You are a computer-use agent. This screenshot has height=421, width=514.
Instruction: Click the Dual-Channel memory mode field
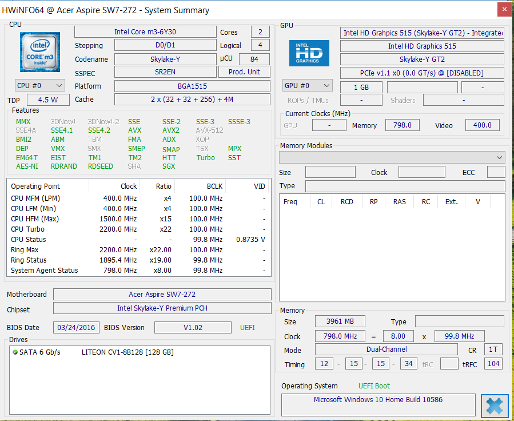coord(387,349)
